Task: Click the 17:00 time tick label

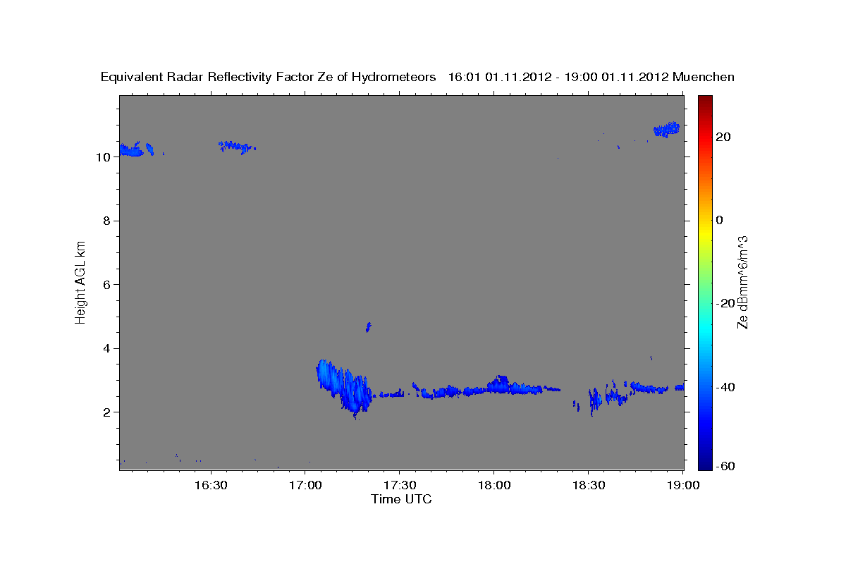Action: point(306,485)
